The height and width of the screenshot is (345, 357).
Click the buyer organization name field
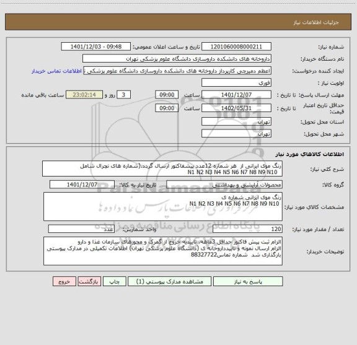177,59
